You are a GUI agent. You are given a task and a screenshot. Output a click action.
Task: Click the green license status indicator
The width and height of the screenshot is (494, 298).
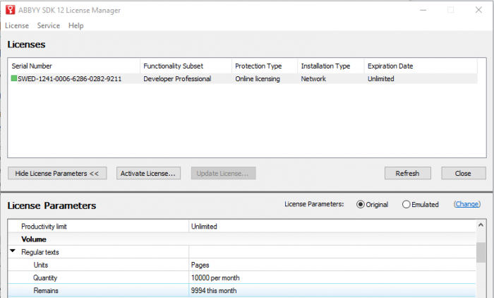click(x=14, y=78)
